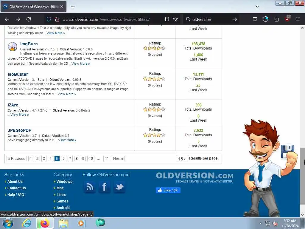Open OldVersion Twitter page icon
The height and width of the screenshot is (229, 305).
point(119,187)
